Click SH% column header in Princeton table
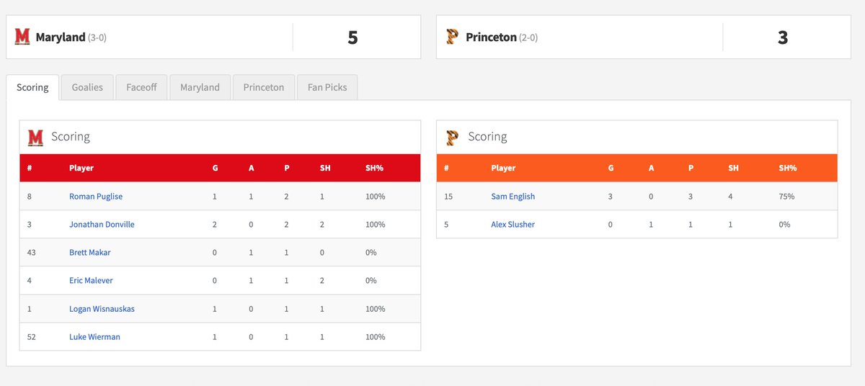865x386 pixels. [787, 168]
